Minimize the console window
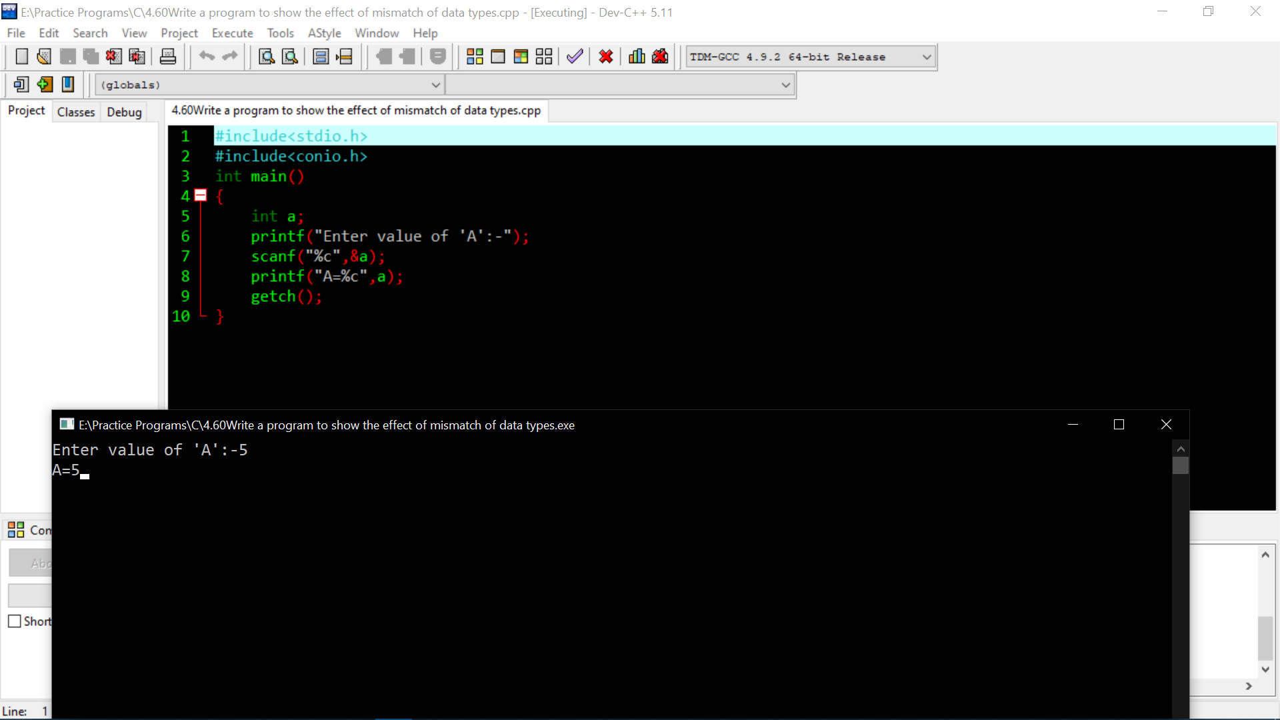This screenshot has width=1280, height=720. click(1073, 425)
